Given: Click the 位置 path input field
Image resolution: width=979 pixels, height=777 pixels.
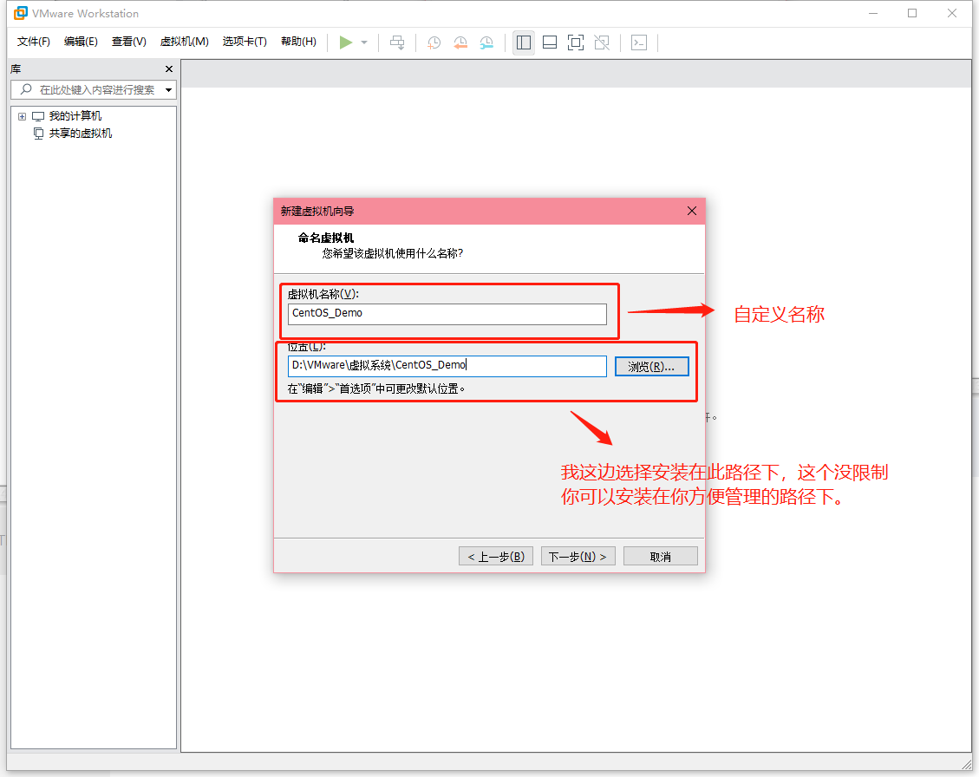Looking at the screenshot, I should tap(447, 366).
